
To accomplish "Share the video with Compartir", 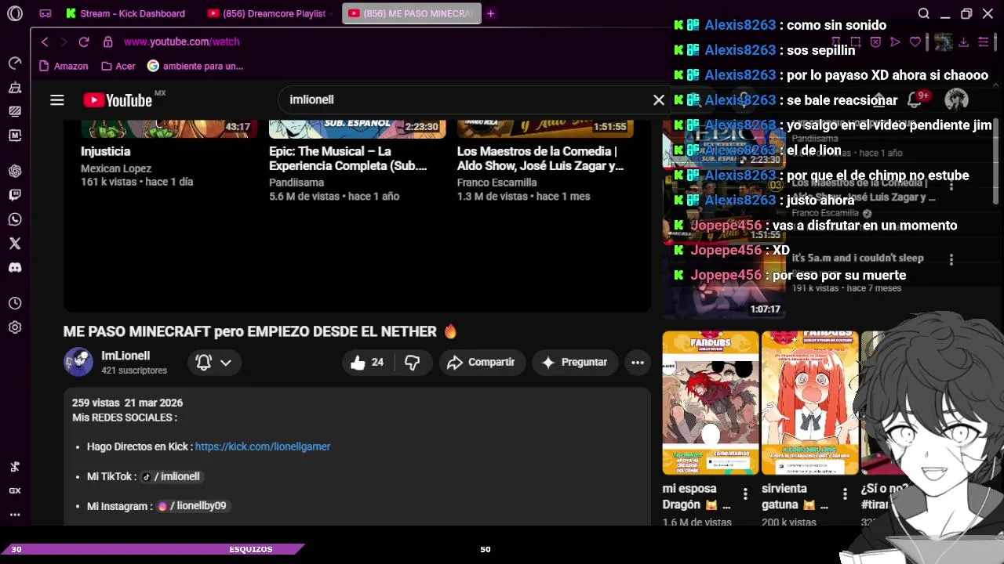I will click(482, 362).
